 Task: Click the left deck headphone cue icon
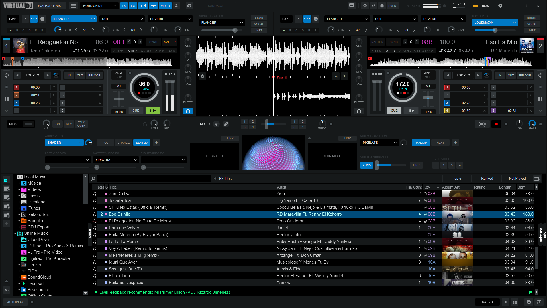[x=188, y=111]
